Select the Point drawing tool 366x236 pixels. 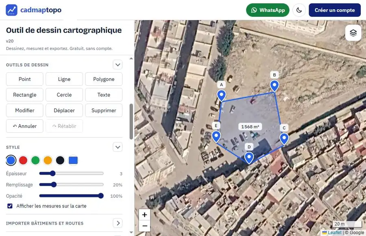point(24,79)
